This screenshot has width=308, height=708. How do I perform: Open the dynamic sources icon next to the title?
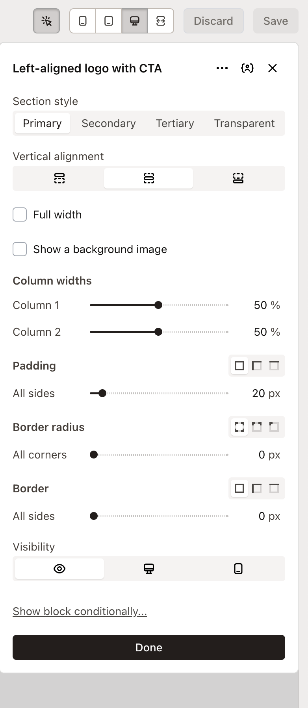coord(247,68)
